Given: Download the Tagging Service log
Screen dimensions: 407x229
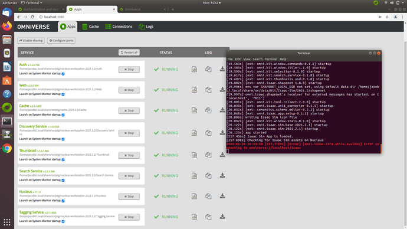Looking at the screenshot, I should pyautogui.click(x=222, y=217).
